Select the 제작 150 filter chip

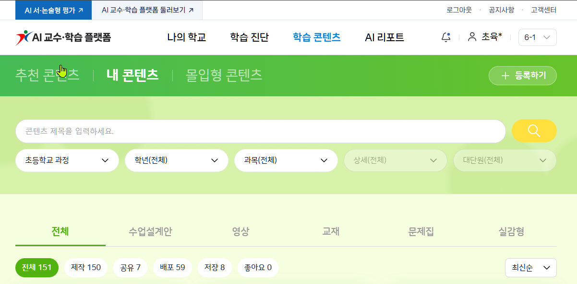click(86, 267)
